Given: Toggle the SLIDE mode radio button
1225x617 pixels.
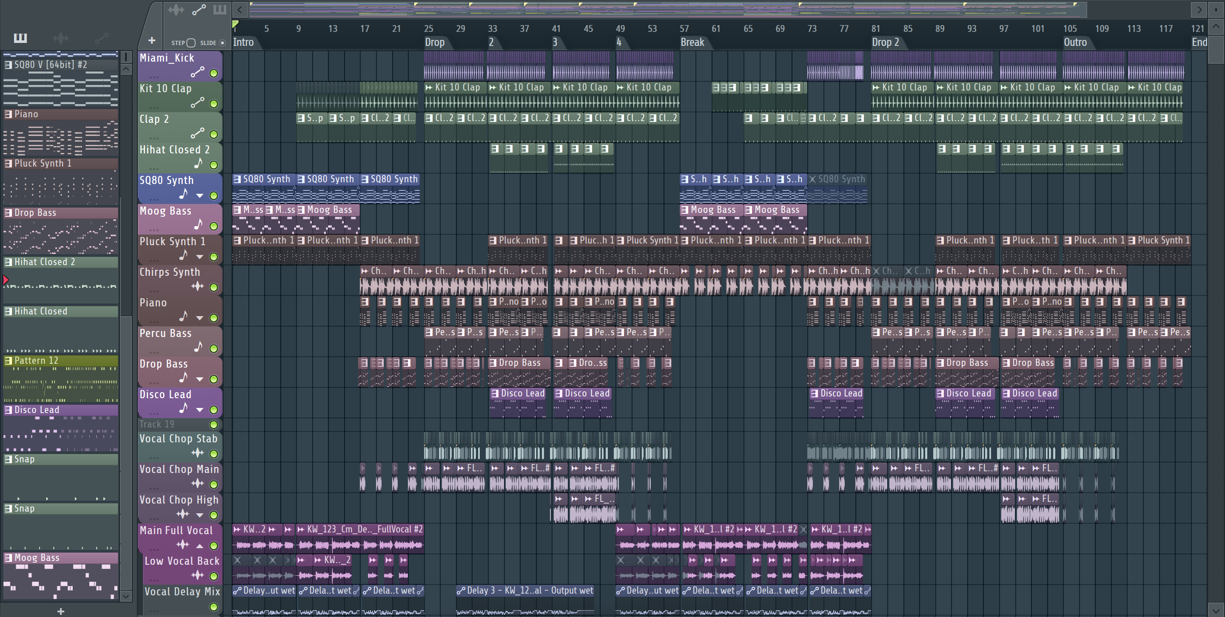Looking at the screenshot, I should [222, 43].
